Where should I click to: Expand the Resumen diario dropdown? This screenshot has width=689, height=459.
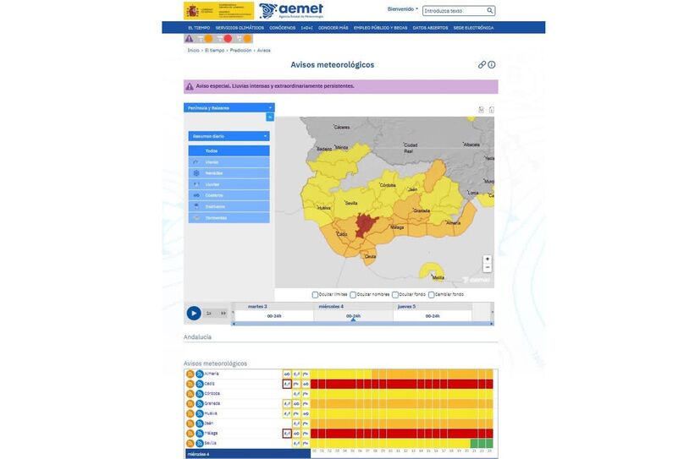click(229, 135)
